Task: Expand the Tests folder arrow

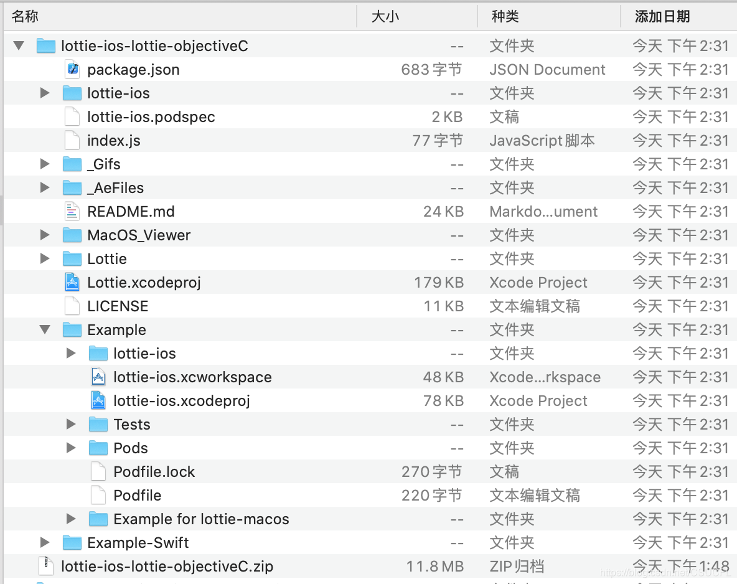Action: click(71, 424)
